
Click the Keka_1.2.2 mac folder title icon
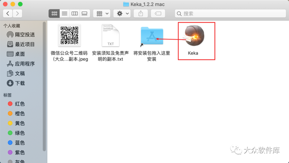(x=126, y=4)
